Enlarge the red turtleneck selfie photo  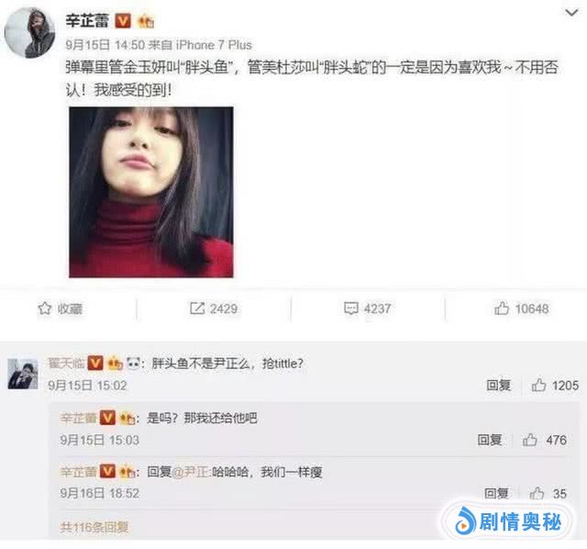(151, 192)
